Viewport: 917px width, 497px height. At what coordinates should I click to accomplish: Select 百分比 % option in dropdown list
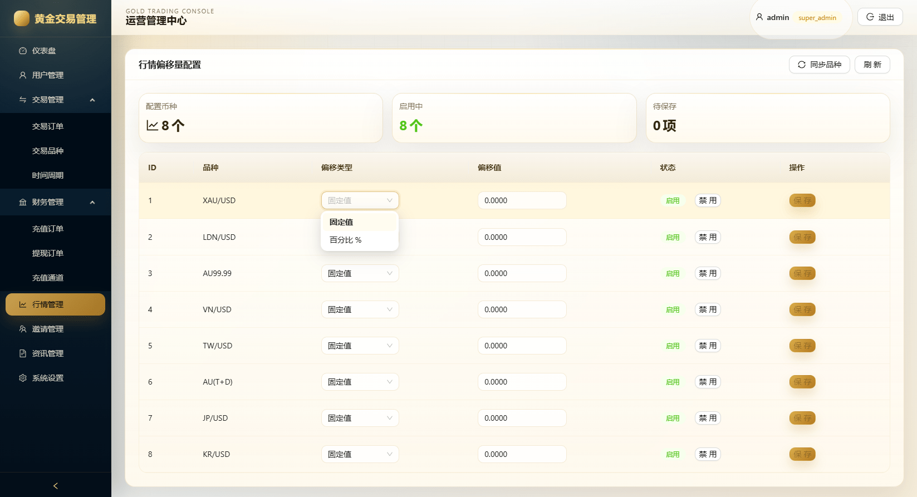(360, 240)
